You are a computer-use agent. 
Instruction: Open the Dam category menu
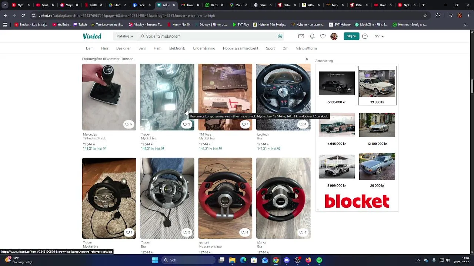coord(90,48)
